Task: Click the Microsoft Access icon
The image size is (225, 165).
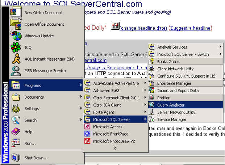Action: [x=87, y=127]
